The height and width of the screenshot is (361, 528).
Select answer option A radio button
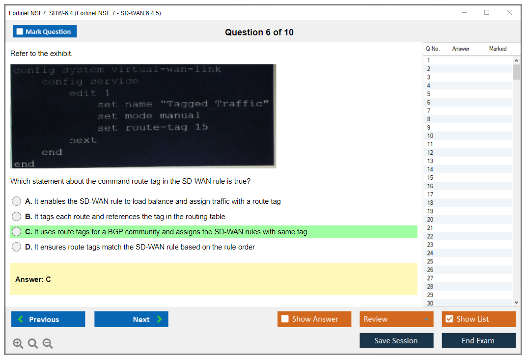pyautogui.click(x=17, y=201)
